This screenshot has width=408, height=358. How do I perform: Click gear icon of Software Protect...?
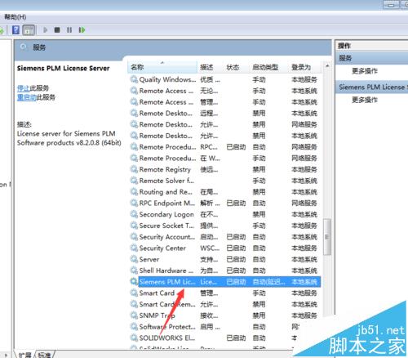pyautogui.click(x=134, y=327)
